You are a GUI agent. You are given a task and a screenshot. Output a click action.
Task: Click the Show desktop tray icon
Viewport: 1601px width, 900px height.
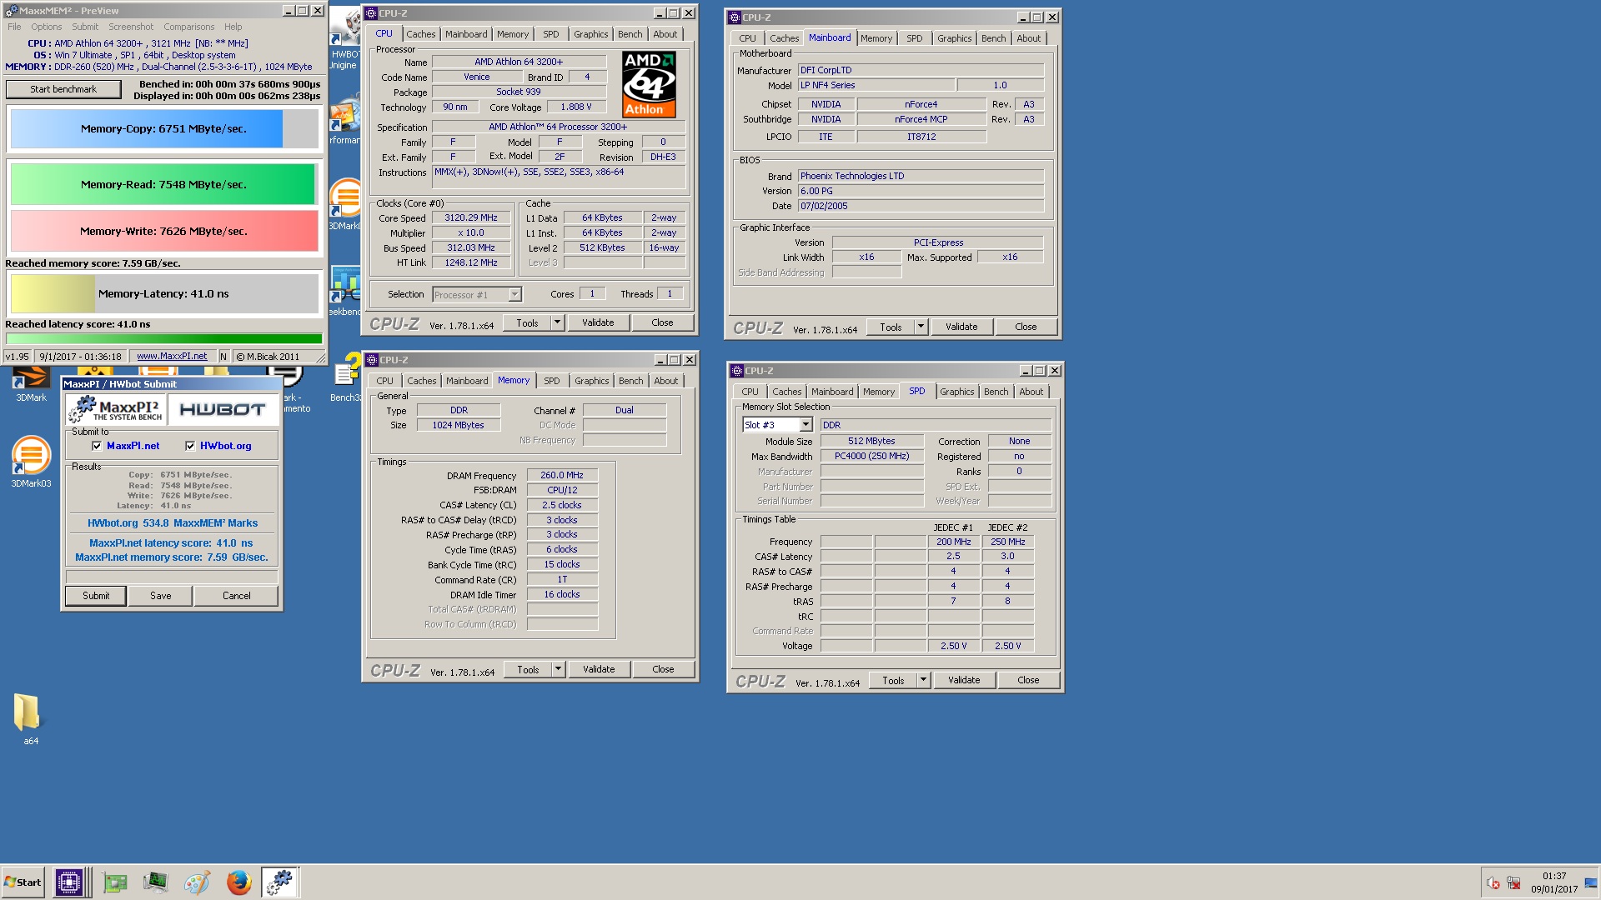[x=1592, y=882]
